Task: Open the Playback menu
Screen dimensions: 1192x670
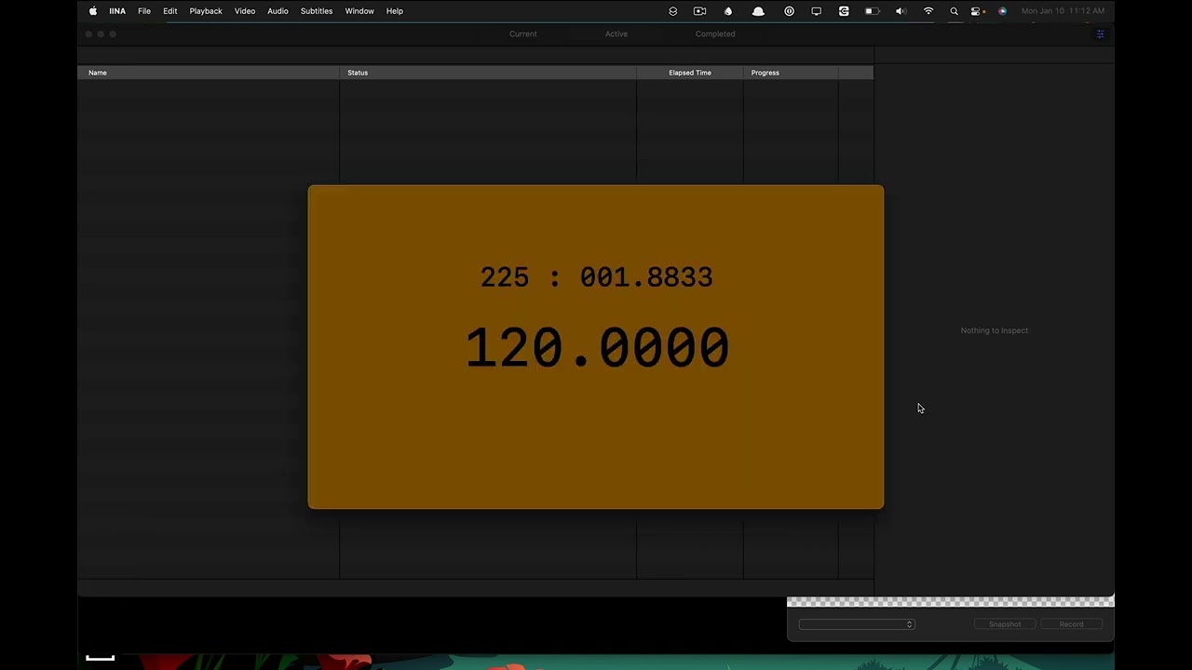Action: click(206, 11)
